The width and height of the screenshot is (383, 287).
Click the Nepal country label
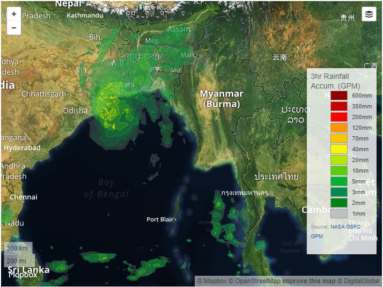point(68,4)
